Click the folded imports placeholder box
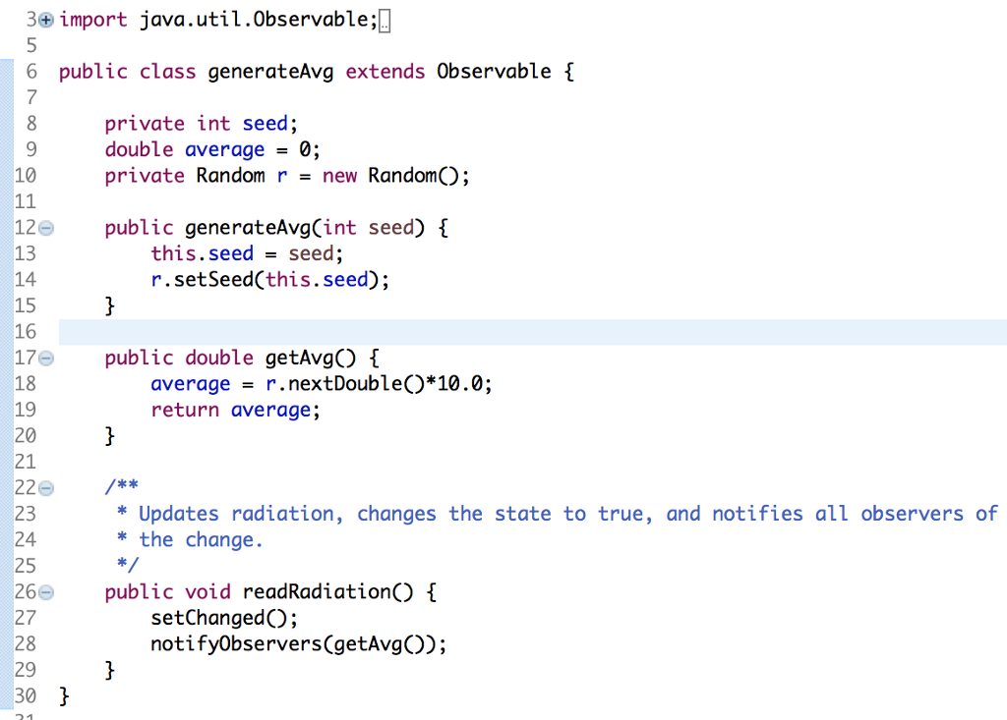This screenshot has height=720, width=1007. 385,22
